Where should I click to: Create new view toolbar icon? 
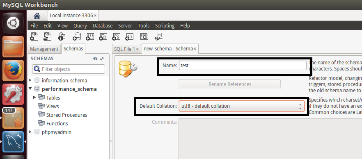(x=103, y=36)
